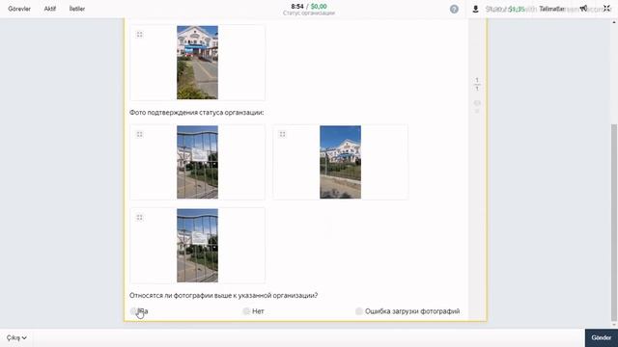This screenshot has height=347, width=618.
Task: Open the building with blue sky thumbnail
Action: 340,162
